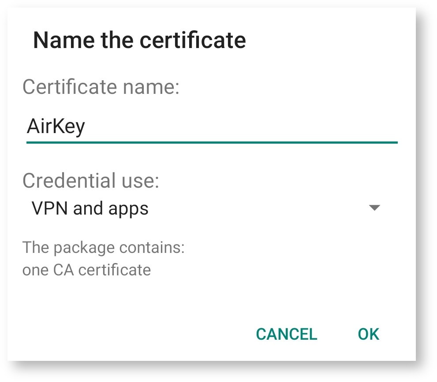
Task: Click the "one CA certificate" text
Action: pos(86,269)
